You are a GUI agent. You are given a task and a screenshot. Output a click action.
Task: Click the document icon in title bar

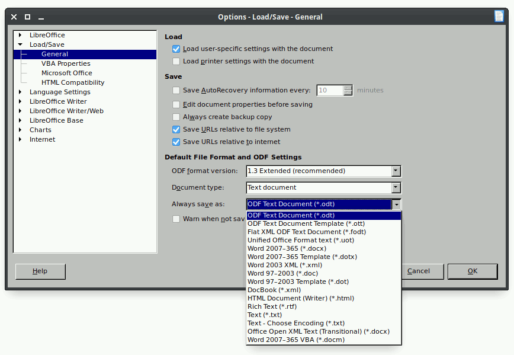[x=499, y=16]
